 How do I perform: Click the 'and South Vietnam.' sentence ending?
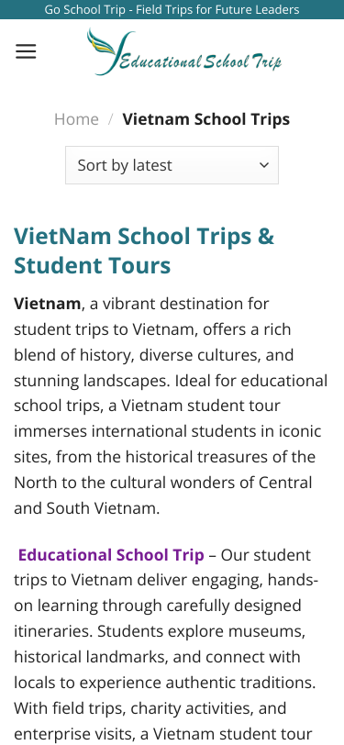tap(87, 508)
